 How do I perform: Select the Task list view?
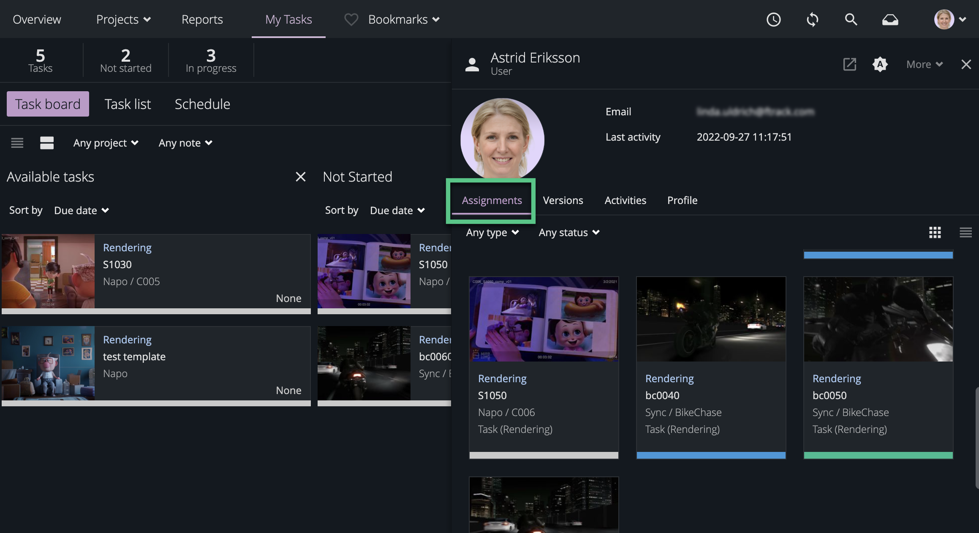(128, 104)
